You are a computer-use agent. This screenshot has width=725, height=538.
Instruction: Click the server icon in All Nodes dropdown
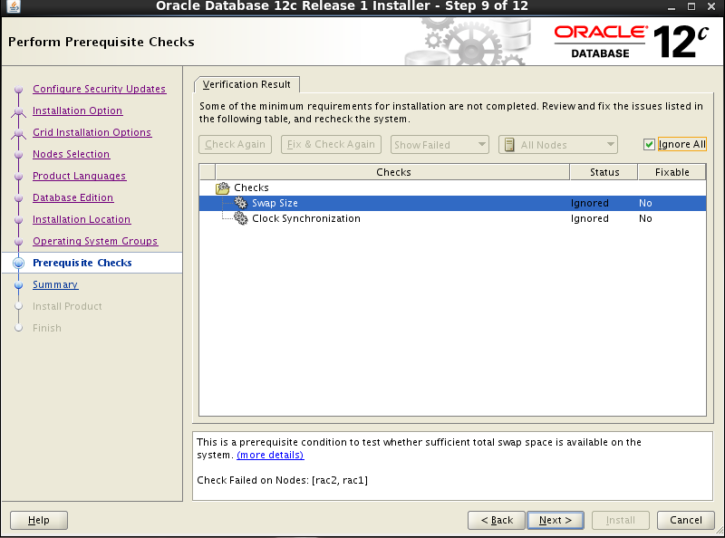tap(509, 145)
